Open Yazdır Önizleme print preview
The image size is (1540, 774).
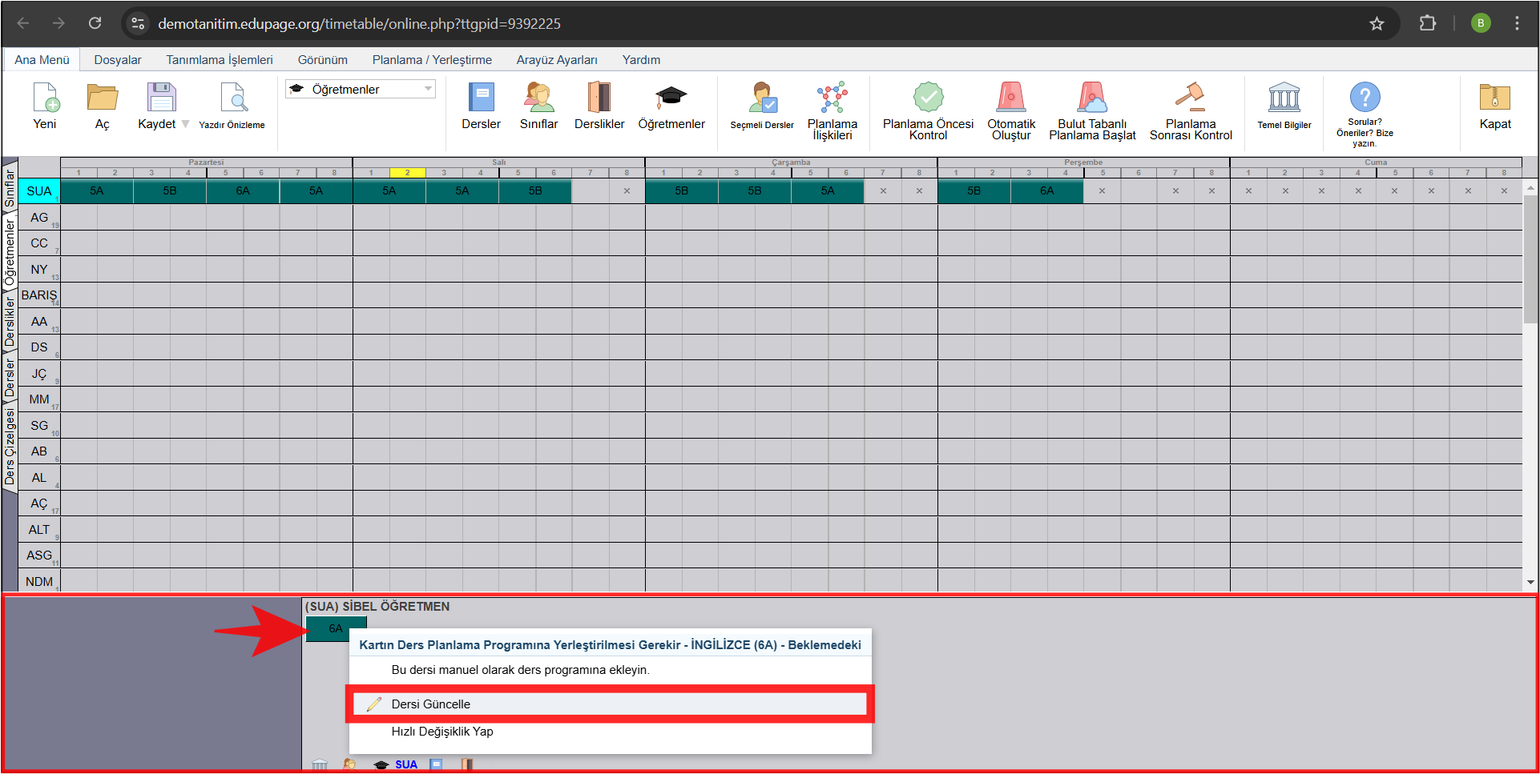point(233,98)
